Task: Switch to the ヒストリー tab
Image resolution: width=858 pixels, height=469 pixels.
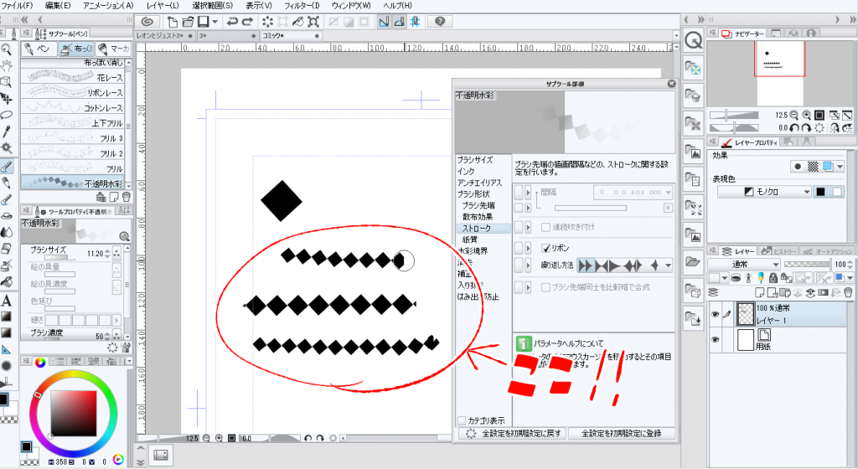Action: click(779, 251)
